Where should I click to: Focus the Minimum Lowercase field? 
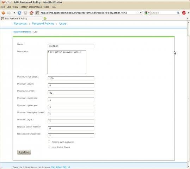pos(71,100)
